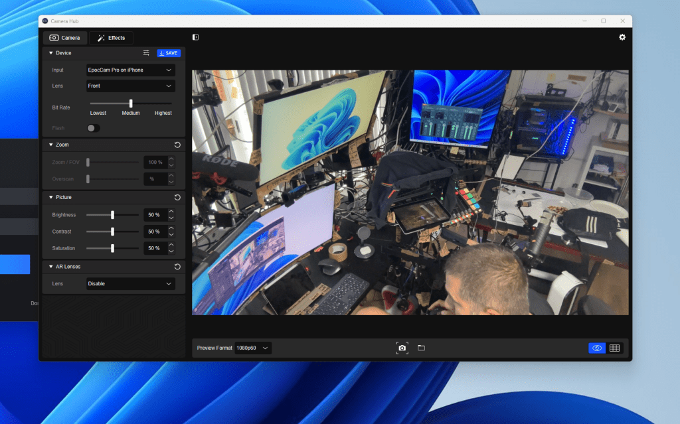
Task: Reset the Picture settings
Action: point(177,197)
